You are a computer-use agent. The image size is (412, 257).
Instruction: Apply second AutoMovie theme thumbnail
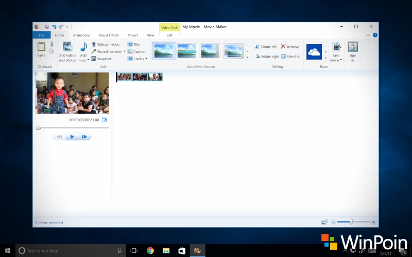(x=186, y=51)
